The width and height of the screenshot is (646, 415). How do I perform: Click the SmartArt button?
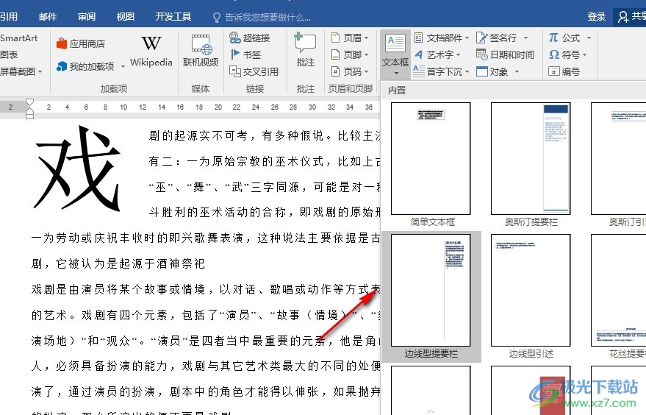tap(18, 38)
